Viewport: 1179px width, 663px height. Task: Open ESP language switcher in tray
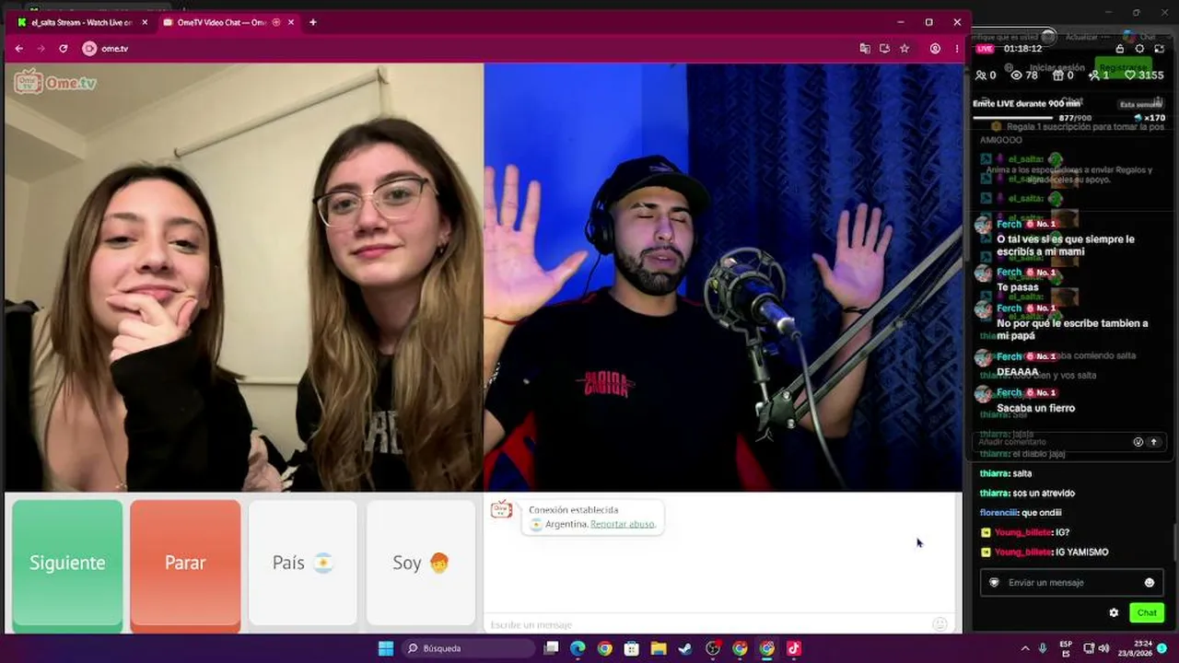1066,648
